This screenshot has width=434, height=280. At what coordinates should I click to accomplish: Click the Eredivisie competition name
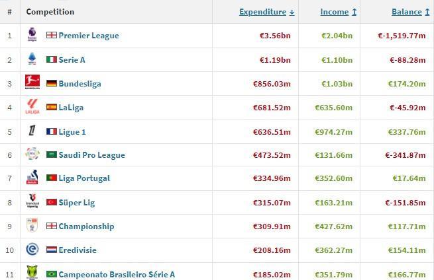77,250
